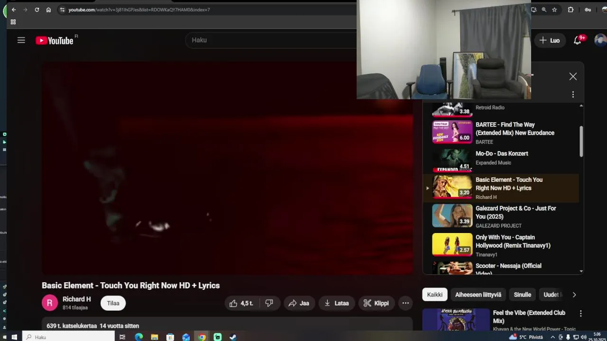Open Richard H channel avatar
607x341 pixels.
[50, 303]
